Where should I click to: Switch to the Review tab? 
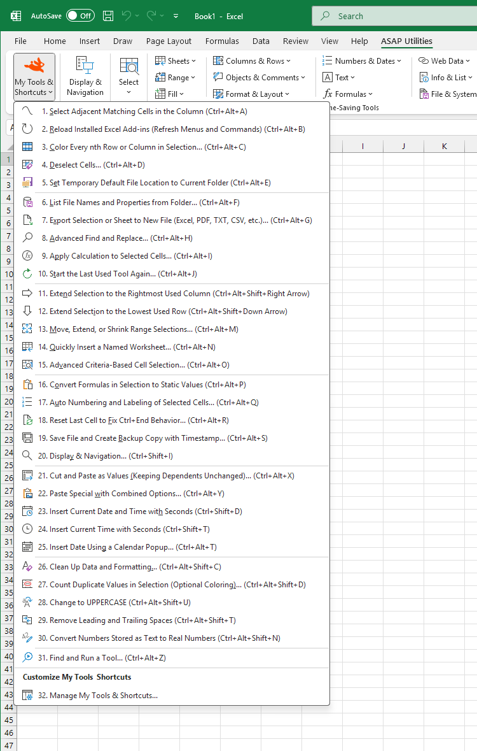point(296,41)
